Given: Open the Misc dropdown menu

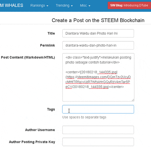Looking at the screenshot, I should point(85,6).
